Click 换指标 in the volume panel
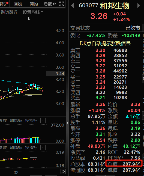The image size is (144, 176). click(x=31, y=121)
